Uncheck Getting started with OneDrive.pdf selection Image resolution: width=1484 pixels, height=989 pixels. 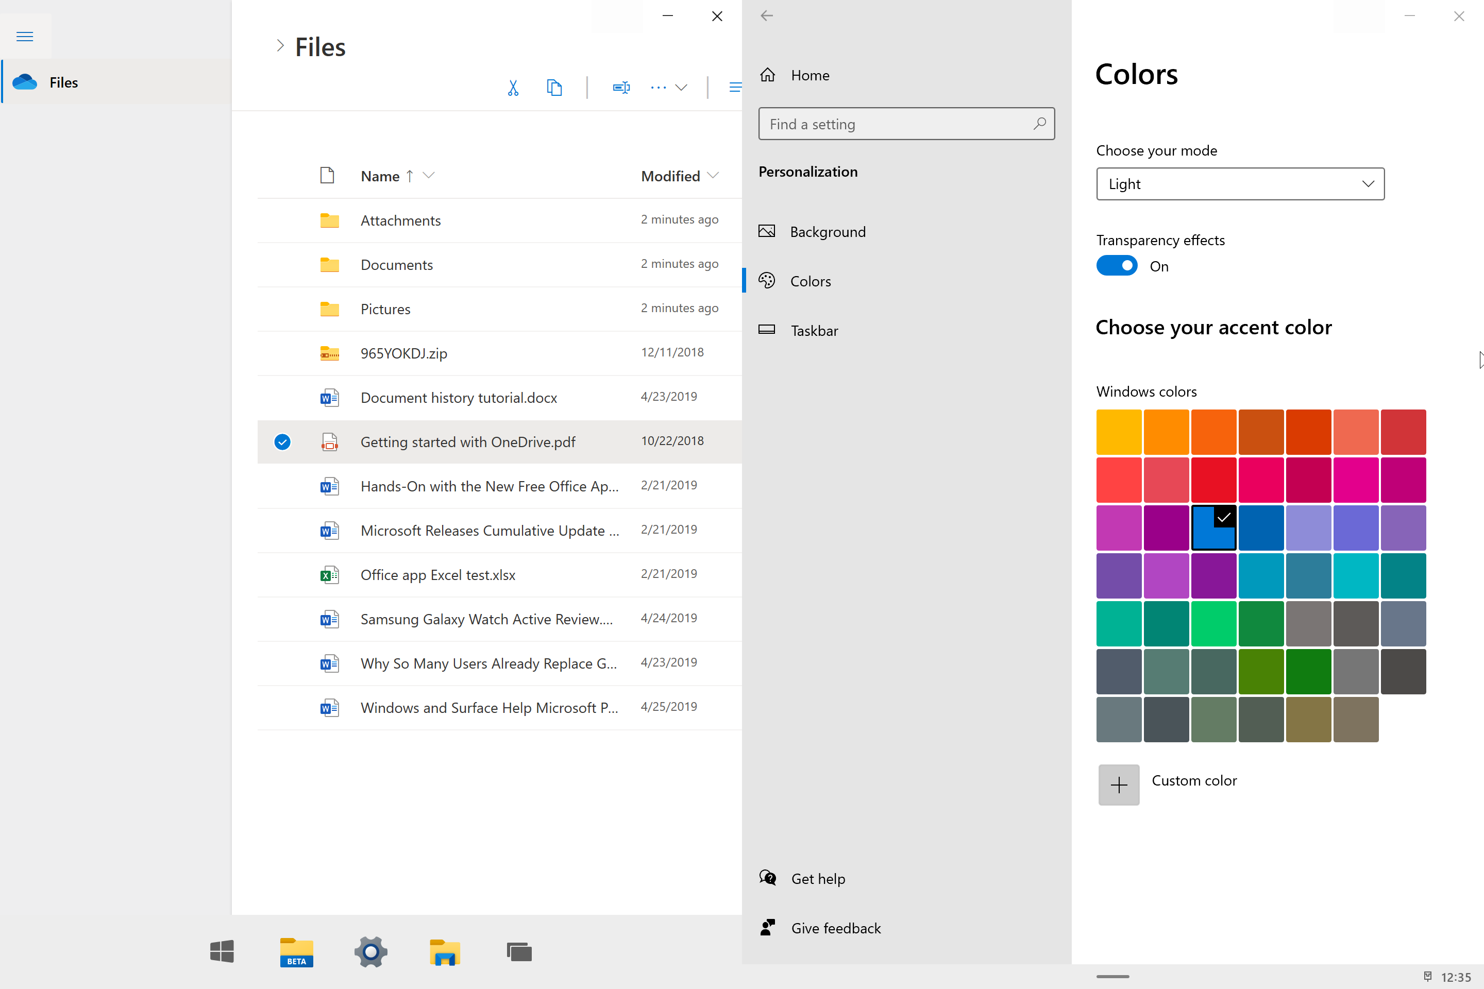point(282,442)
